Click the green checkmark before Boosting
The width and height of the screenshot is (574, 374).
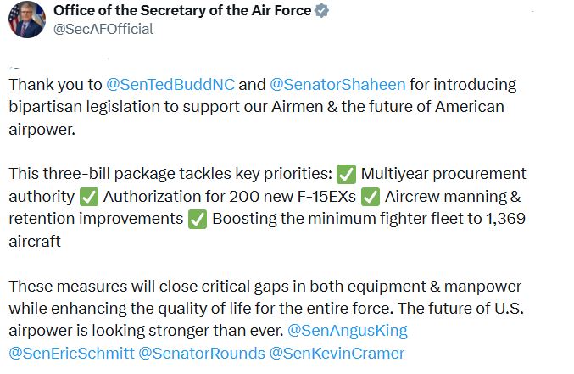198,218
